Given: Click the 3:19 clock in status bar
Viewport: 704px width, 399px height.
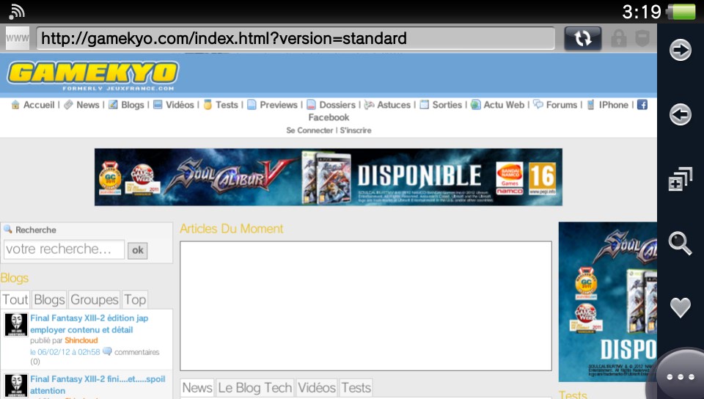Looking at the screenshot, I should [x=641, y=12].
